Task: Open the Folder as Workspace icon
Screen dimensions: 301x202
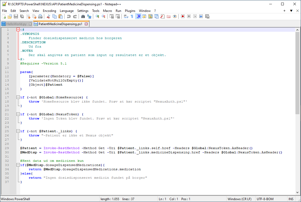Action: click(x=169, y=16)
